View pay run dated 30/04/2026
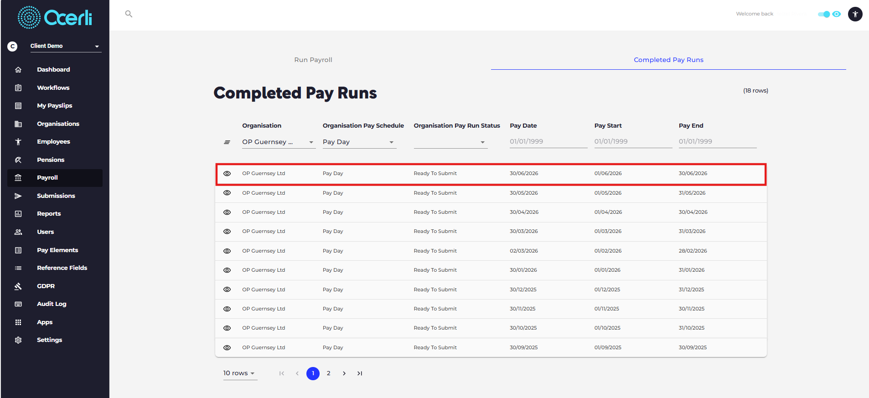 227,212
